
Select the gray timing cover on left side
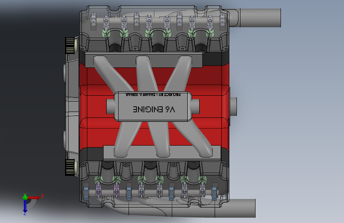pyautogui.click(x=71, y=106)
